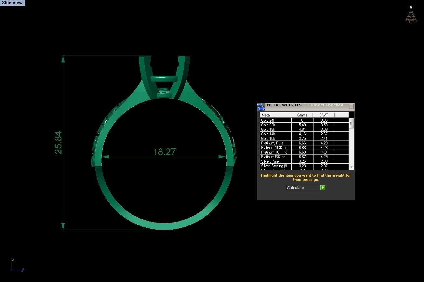
Task: Select the Platinum 15% Irid row
Action: pos(304,148)
